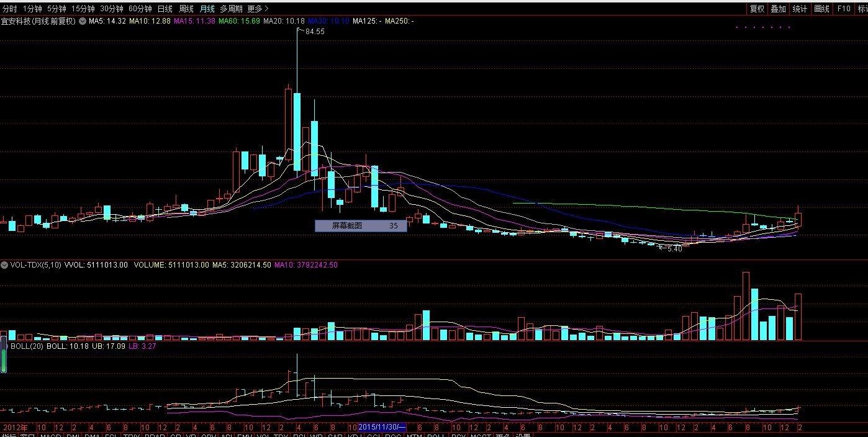
Task: Open F10 company information
Action: click(x=843, y=9)
